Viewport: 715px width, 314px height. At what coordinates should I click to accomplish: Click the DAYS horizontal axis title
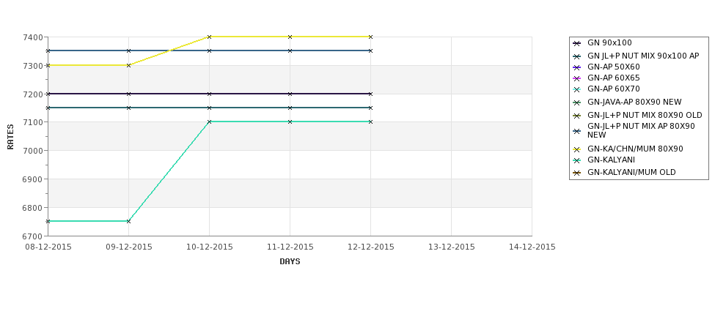coord(290,262)
